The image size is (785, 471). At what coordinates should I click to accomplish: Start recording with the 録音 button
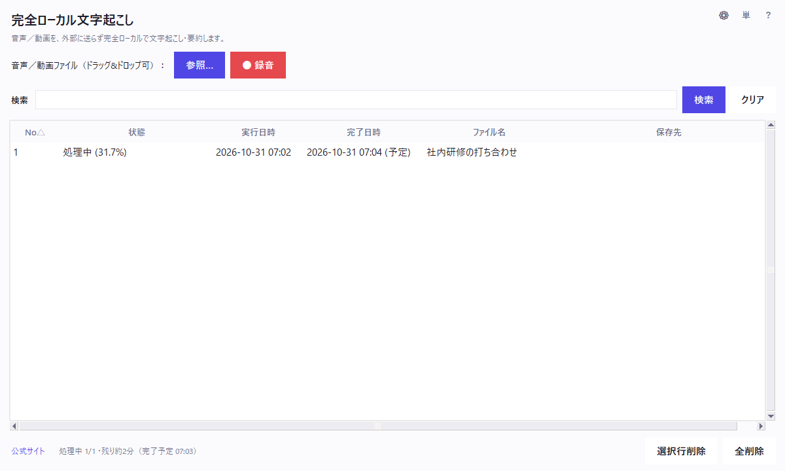[258, 65]
